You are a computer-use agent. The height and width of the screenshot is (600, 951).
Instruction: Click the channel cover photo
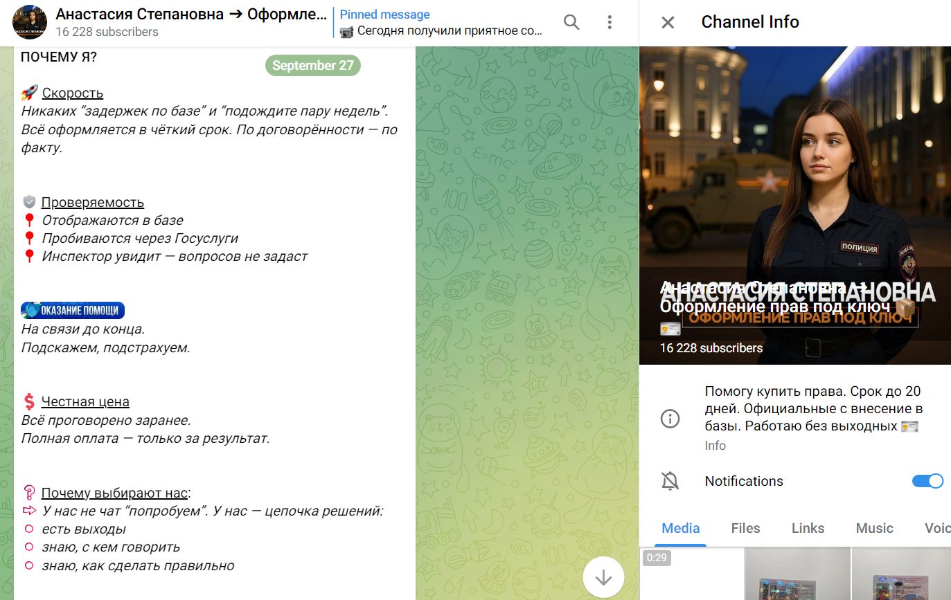794,173
